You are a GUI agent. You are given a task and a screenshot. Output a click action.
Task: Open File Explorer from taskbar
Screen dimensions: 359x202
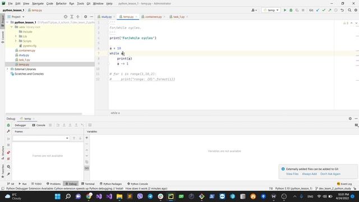119,196
